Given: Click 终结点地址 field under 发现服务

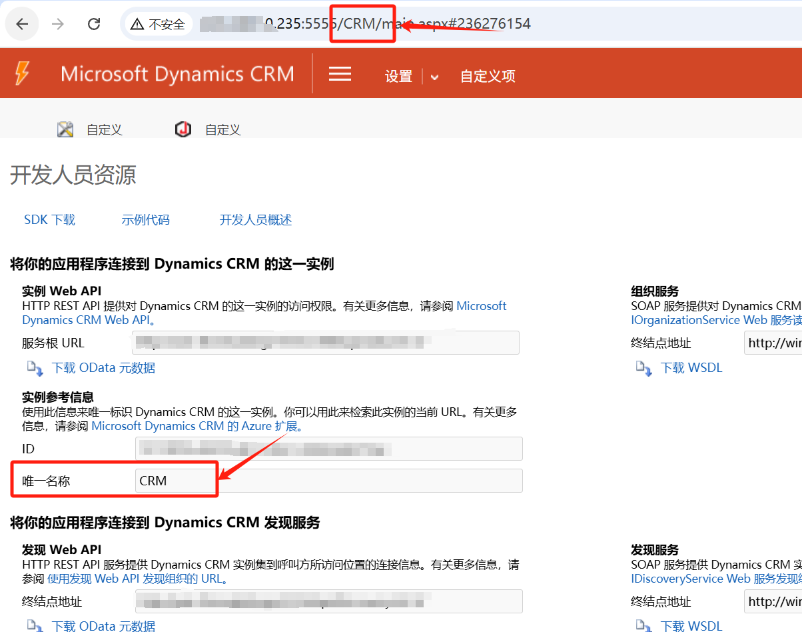Looking at the screenshot, I should 773,601.
